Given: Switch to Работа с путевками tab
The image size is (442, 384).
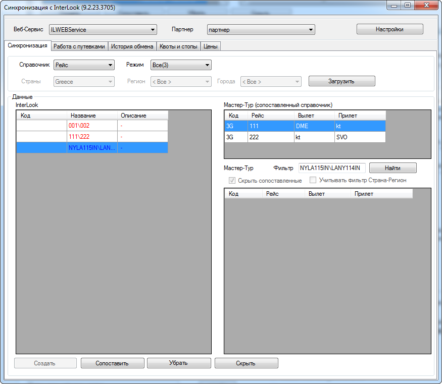Looking at the screenshot, I should point(79,46).
